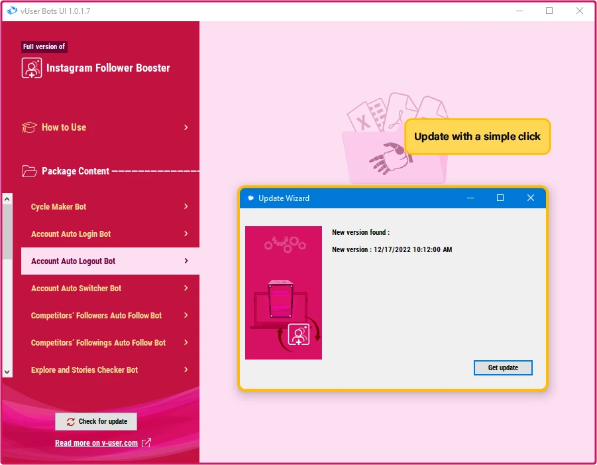Screen dimensions: 597x465
Task: Select Cycle Maker Bot in package list
Action: pos(110,206)
